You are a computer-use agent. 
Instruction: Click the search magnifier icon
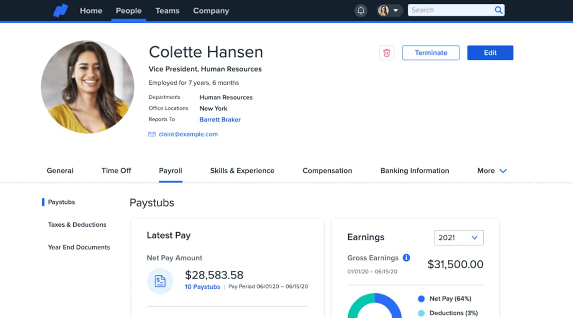pyautogui.click(x=498, y=10)
